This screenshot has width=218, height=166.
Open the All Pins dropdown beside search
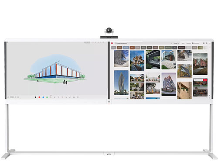177,43
